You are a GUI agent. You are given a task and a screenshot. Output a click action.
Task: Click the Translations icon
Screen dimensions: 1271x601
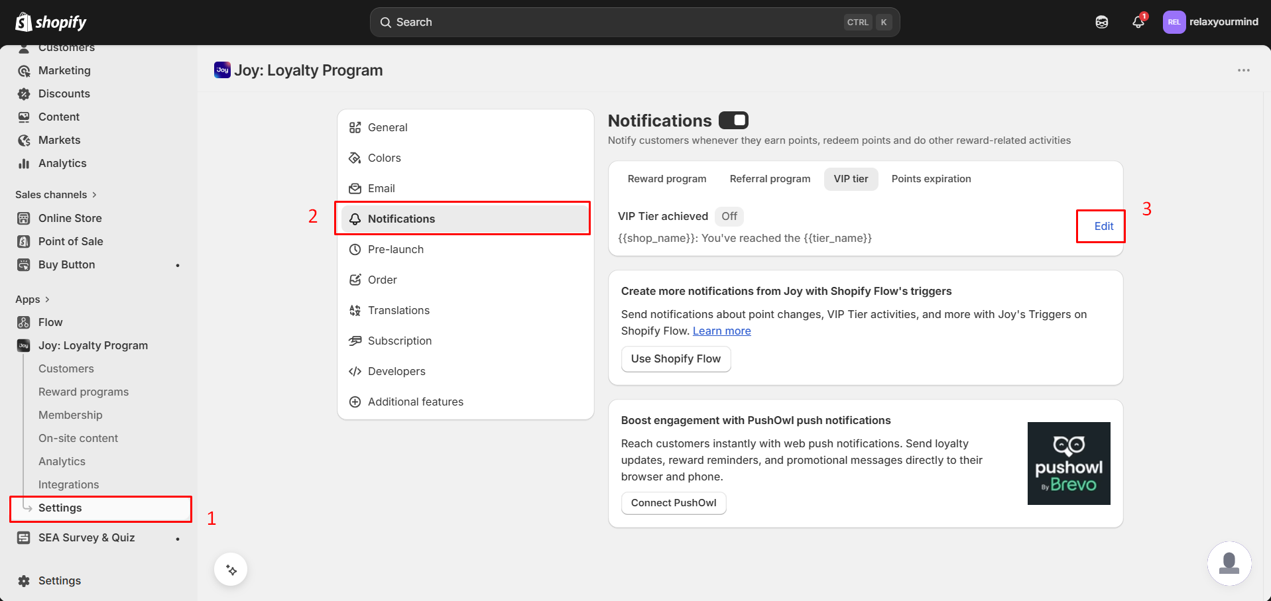(355, 311)
